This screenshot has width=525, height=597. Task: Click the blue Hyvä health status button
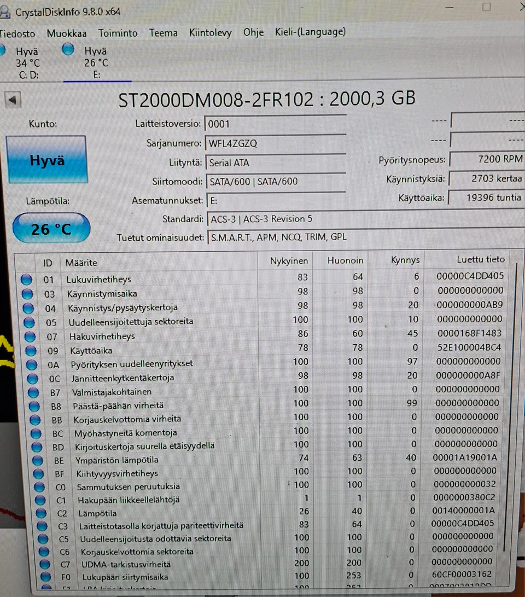(x=47, y=160)
